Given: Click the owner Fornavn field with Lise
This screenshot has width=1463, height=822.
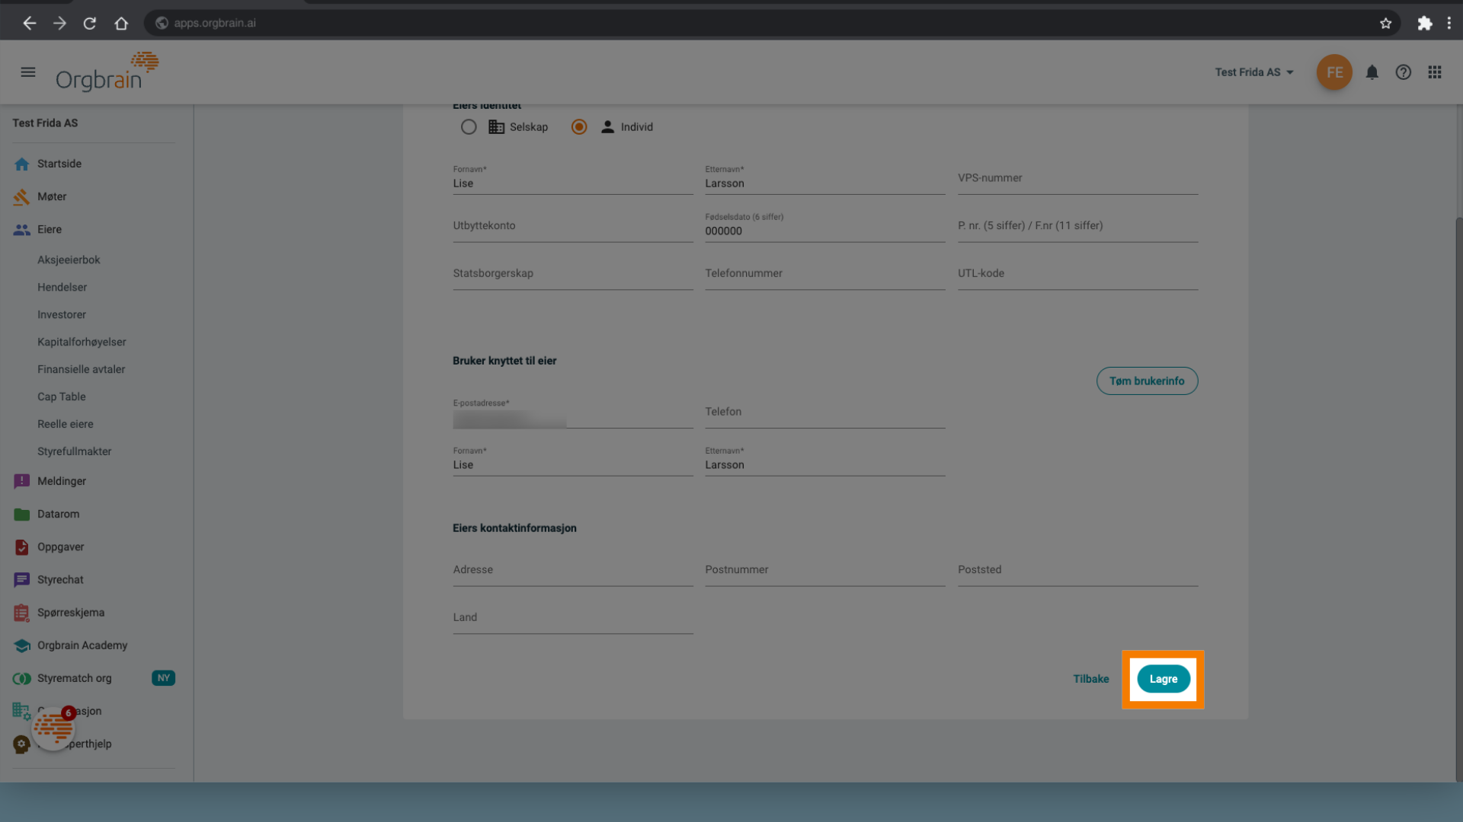Looking at the screenshot, I should (573, 179).
